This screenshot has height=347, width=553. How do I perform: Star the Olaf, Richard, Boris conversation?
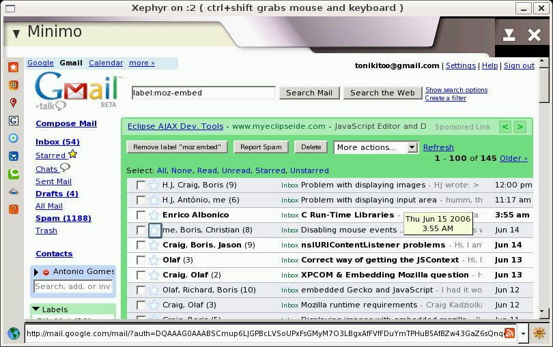tap(154, 290)
